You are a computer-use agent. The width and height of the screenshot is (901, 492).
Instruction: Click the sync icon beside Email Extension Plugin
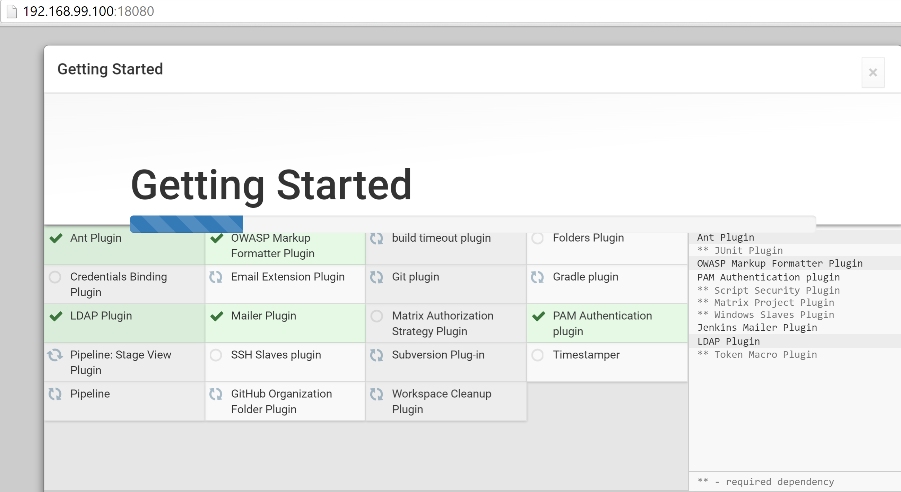(x=216, y=277)
